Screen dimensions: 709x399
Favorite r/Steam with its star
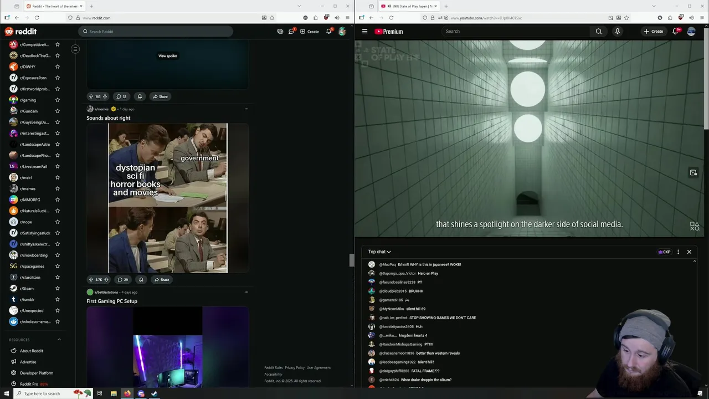[x=58, y=288]
